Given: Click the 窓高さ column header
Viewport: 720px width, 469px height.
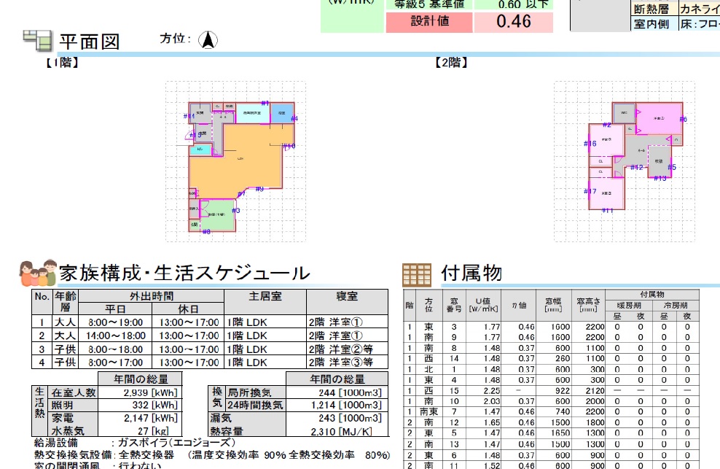Looking at the screenshot, I should [588, 305].
